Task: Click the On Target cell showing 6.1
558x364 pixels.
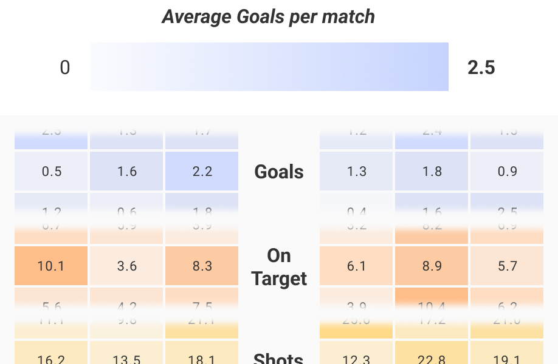Action: 357,266
